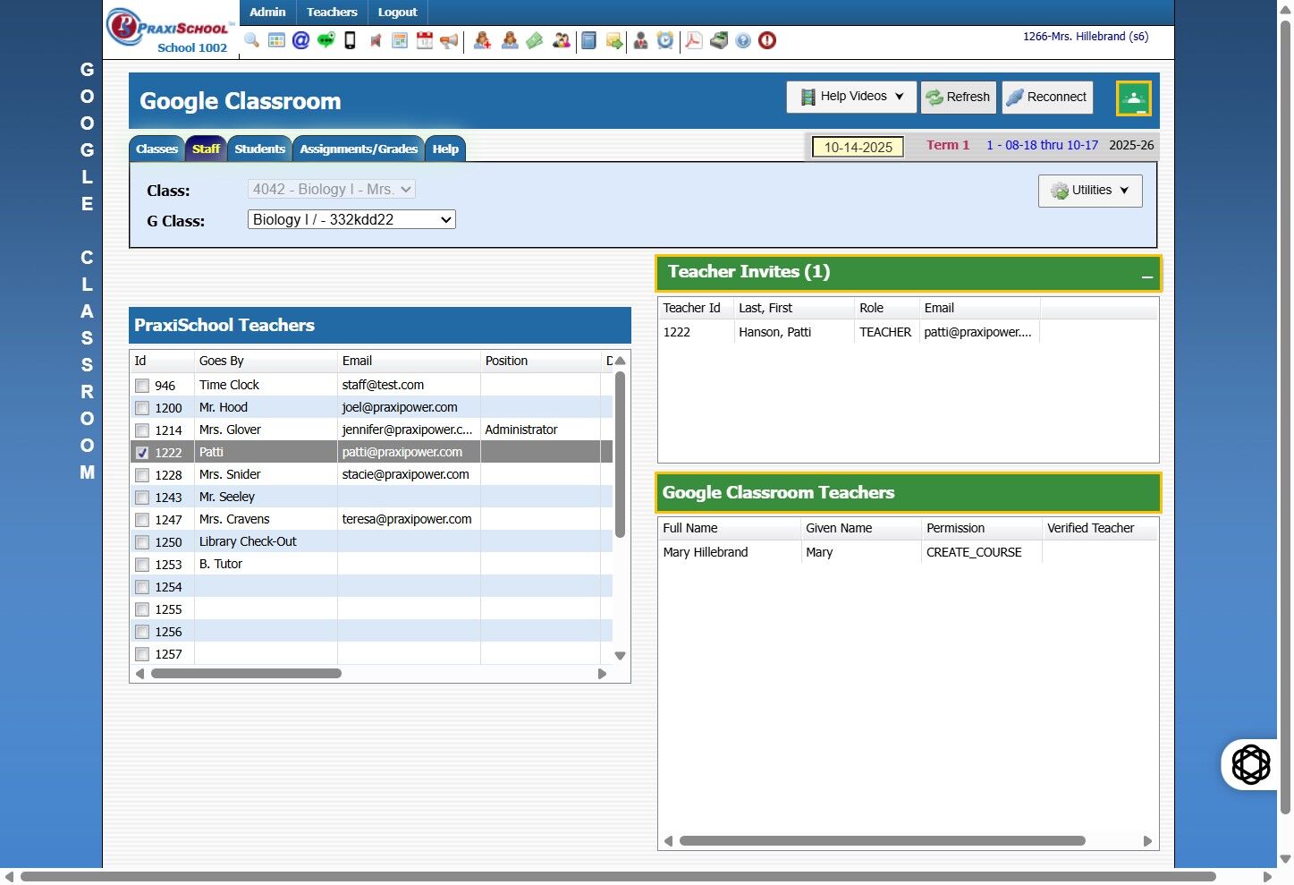Click the Google Classroom Teachers horizontal scrollbar
1294x885 pixels.
coord(882,841)
